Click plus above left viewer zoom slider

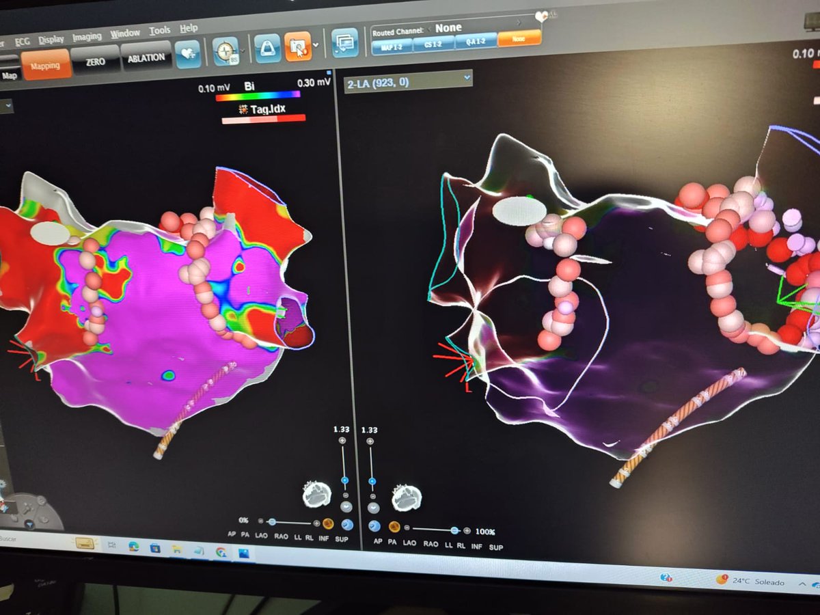pos(342,441)
